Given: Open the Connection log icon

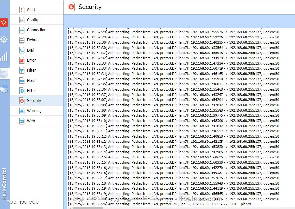Looking at the screenshot, I should tap(22, 30).
